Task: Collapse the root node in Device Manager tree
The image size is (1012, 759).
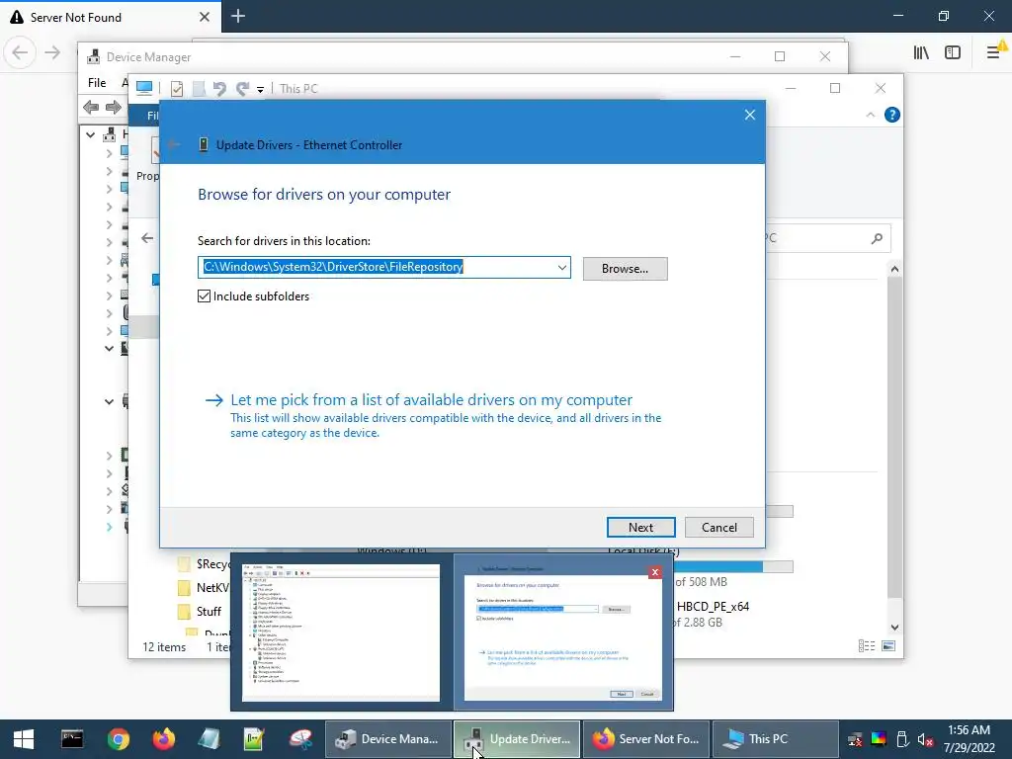Action: [91, 134]
